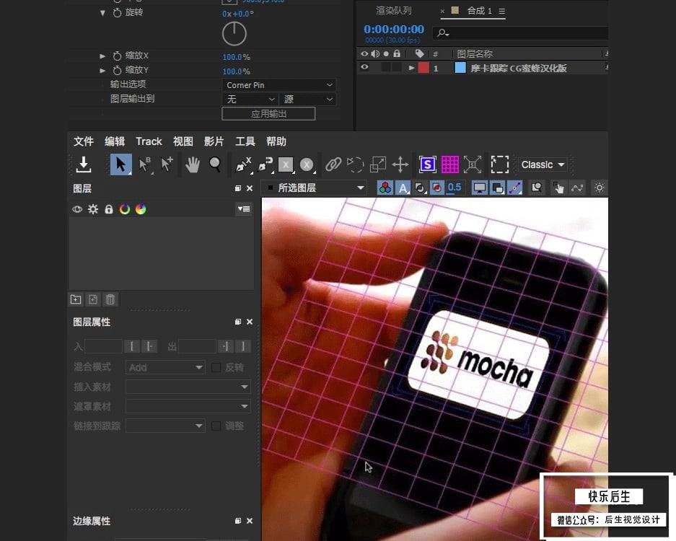Select the arrow selection tool

coord(120,164)
